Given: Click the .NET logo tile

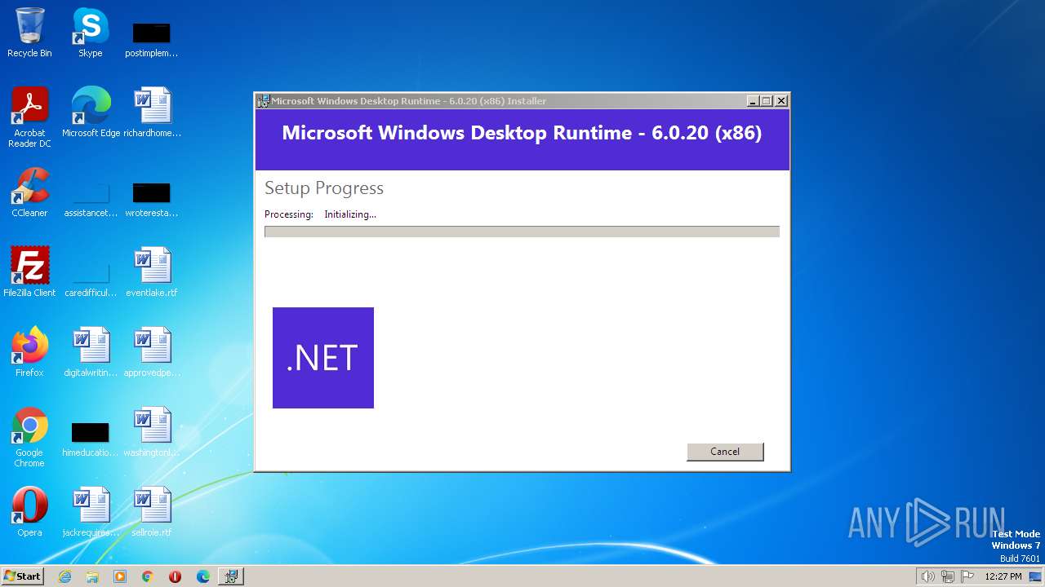Looking at the screenshot, I should (323, 358).
